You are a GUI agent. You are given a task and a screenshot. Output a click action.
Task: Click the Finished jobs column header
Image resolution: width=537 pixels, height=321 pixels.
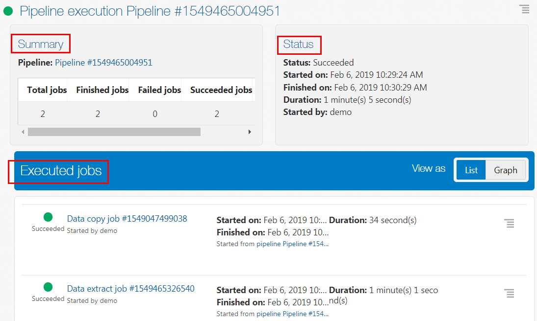(x=102, y=90)
